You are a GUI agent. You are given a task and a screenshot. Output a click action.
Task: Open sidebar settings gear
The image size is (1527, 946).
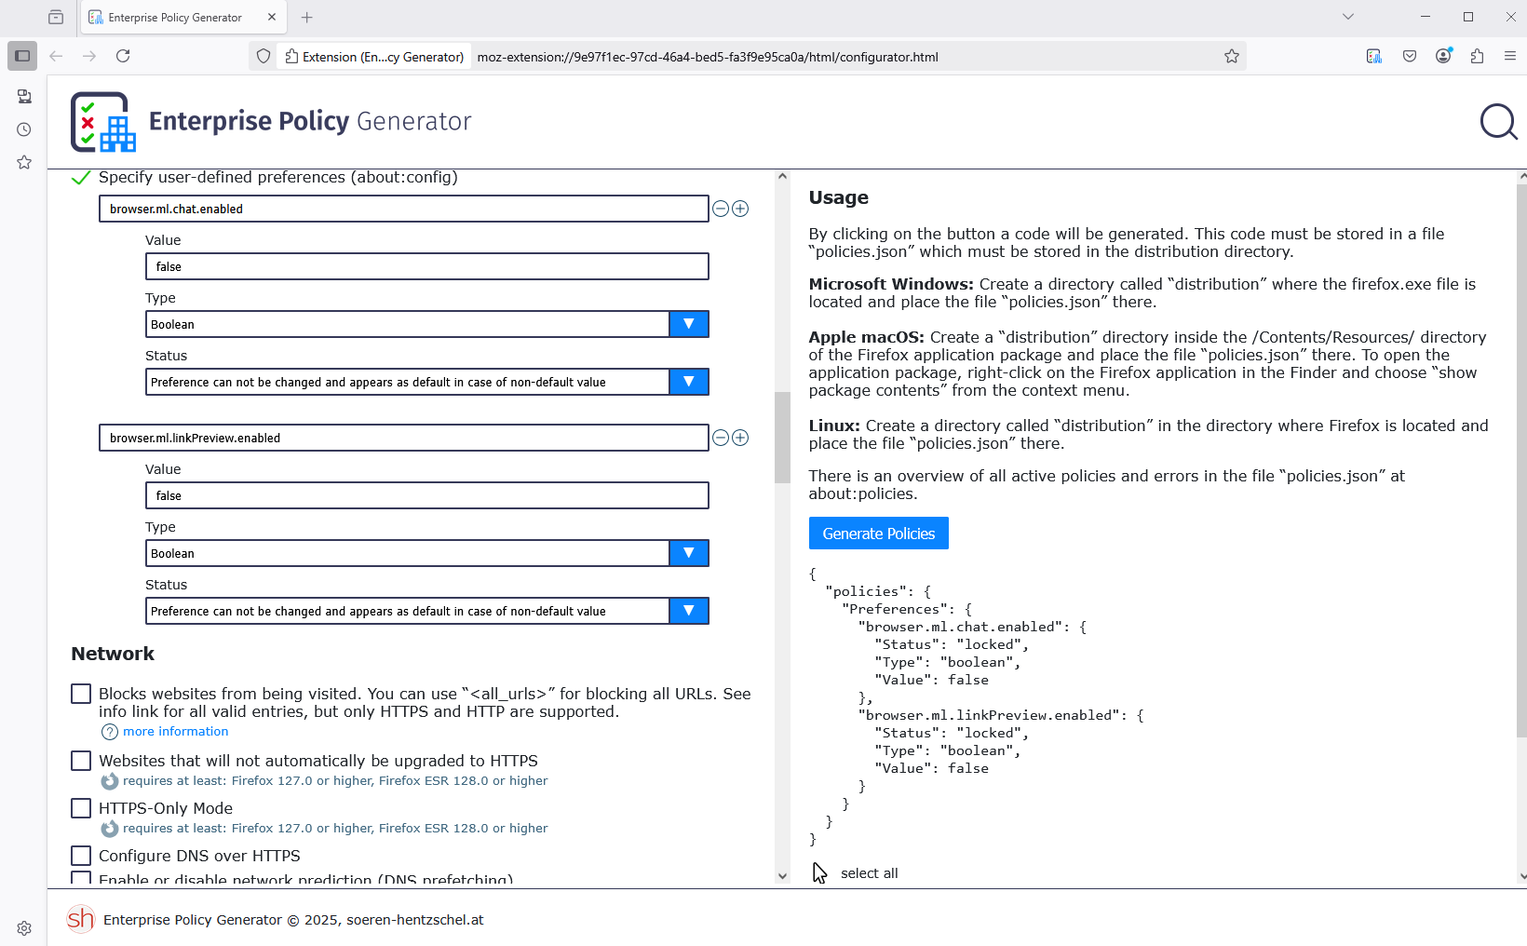[x=24, y=928]
